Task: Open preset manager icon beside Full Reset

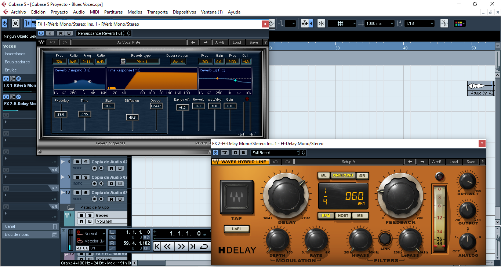Action: click(303, 153)
